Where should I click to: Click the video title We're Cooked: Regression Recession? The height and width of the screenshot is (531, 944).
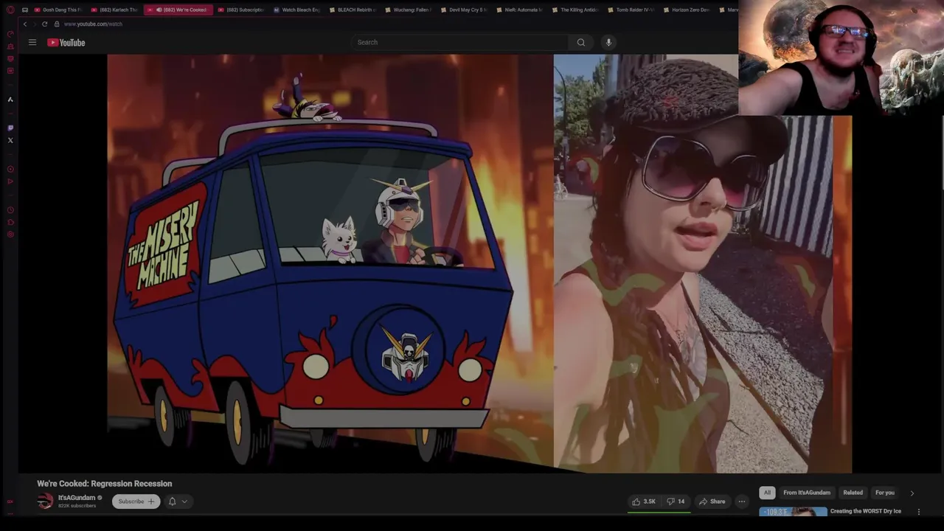coord(105,484)
